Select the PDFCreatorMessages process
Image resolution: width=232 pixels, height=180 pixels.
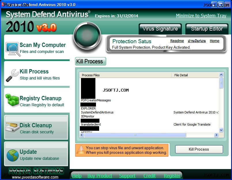pos(96,100)
